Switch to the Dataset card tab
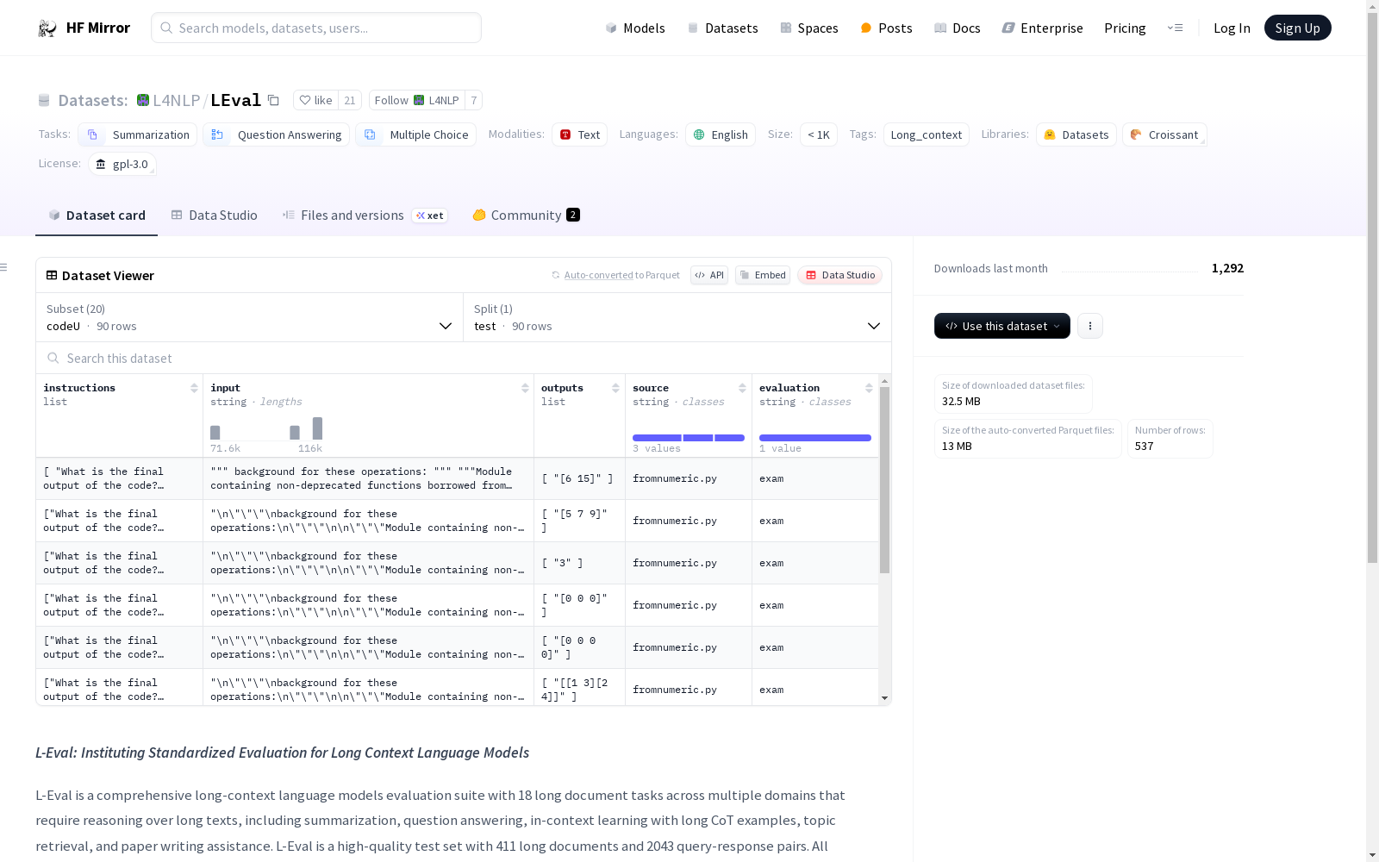Viewport: 1379px width, 862px height. point(97,215)
